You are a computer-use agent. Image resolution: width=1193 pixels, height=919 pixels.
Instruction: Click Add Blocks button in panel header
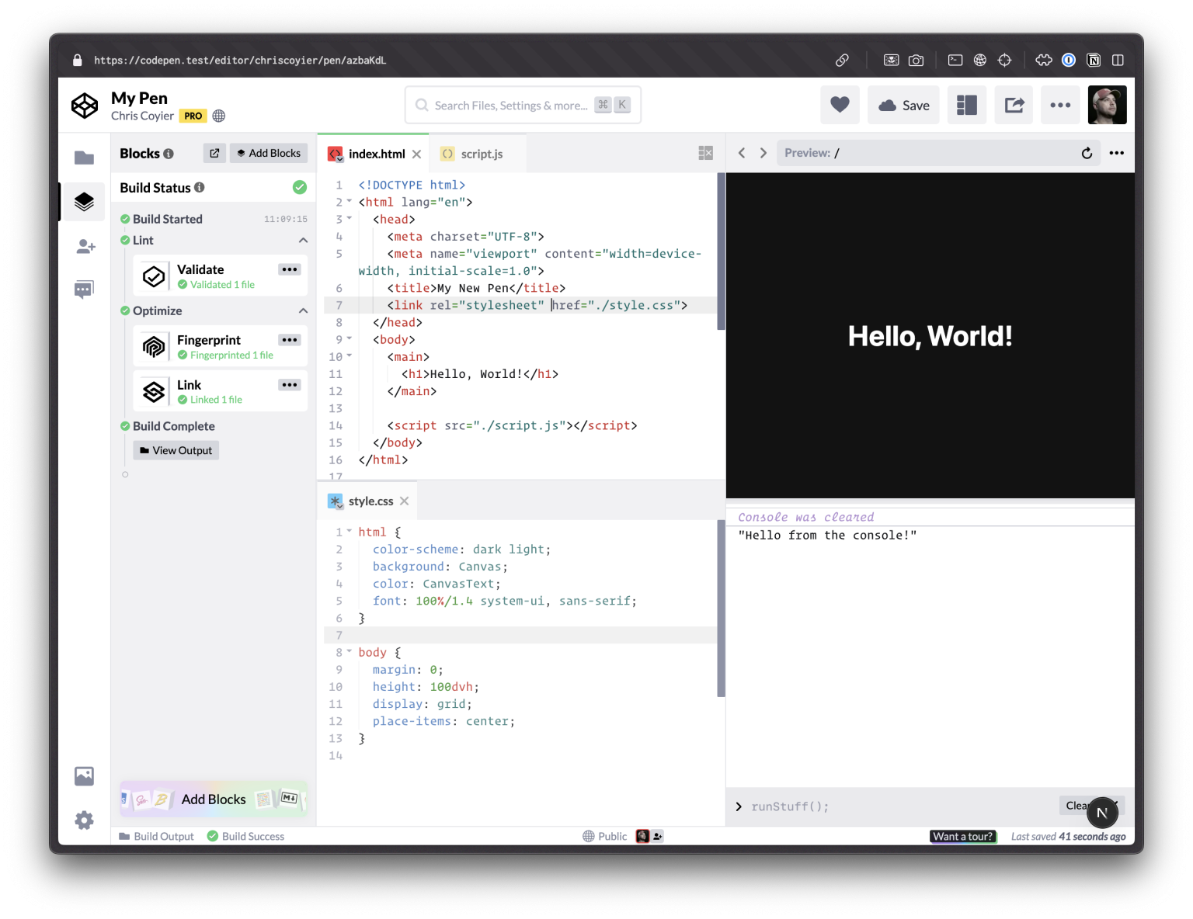click(x=269, y=153)
